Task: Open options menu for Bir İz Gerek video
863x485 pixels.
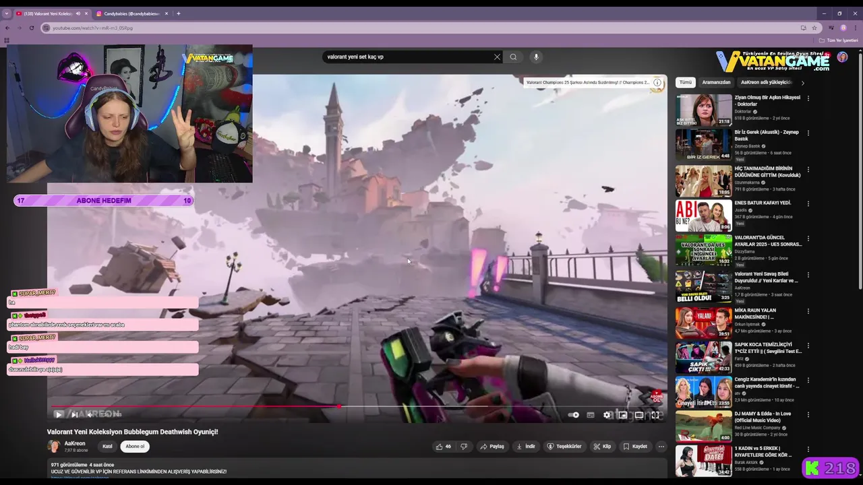Action: coord(808,133)
